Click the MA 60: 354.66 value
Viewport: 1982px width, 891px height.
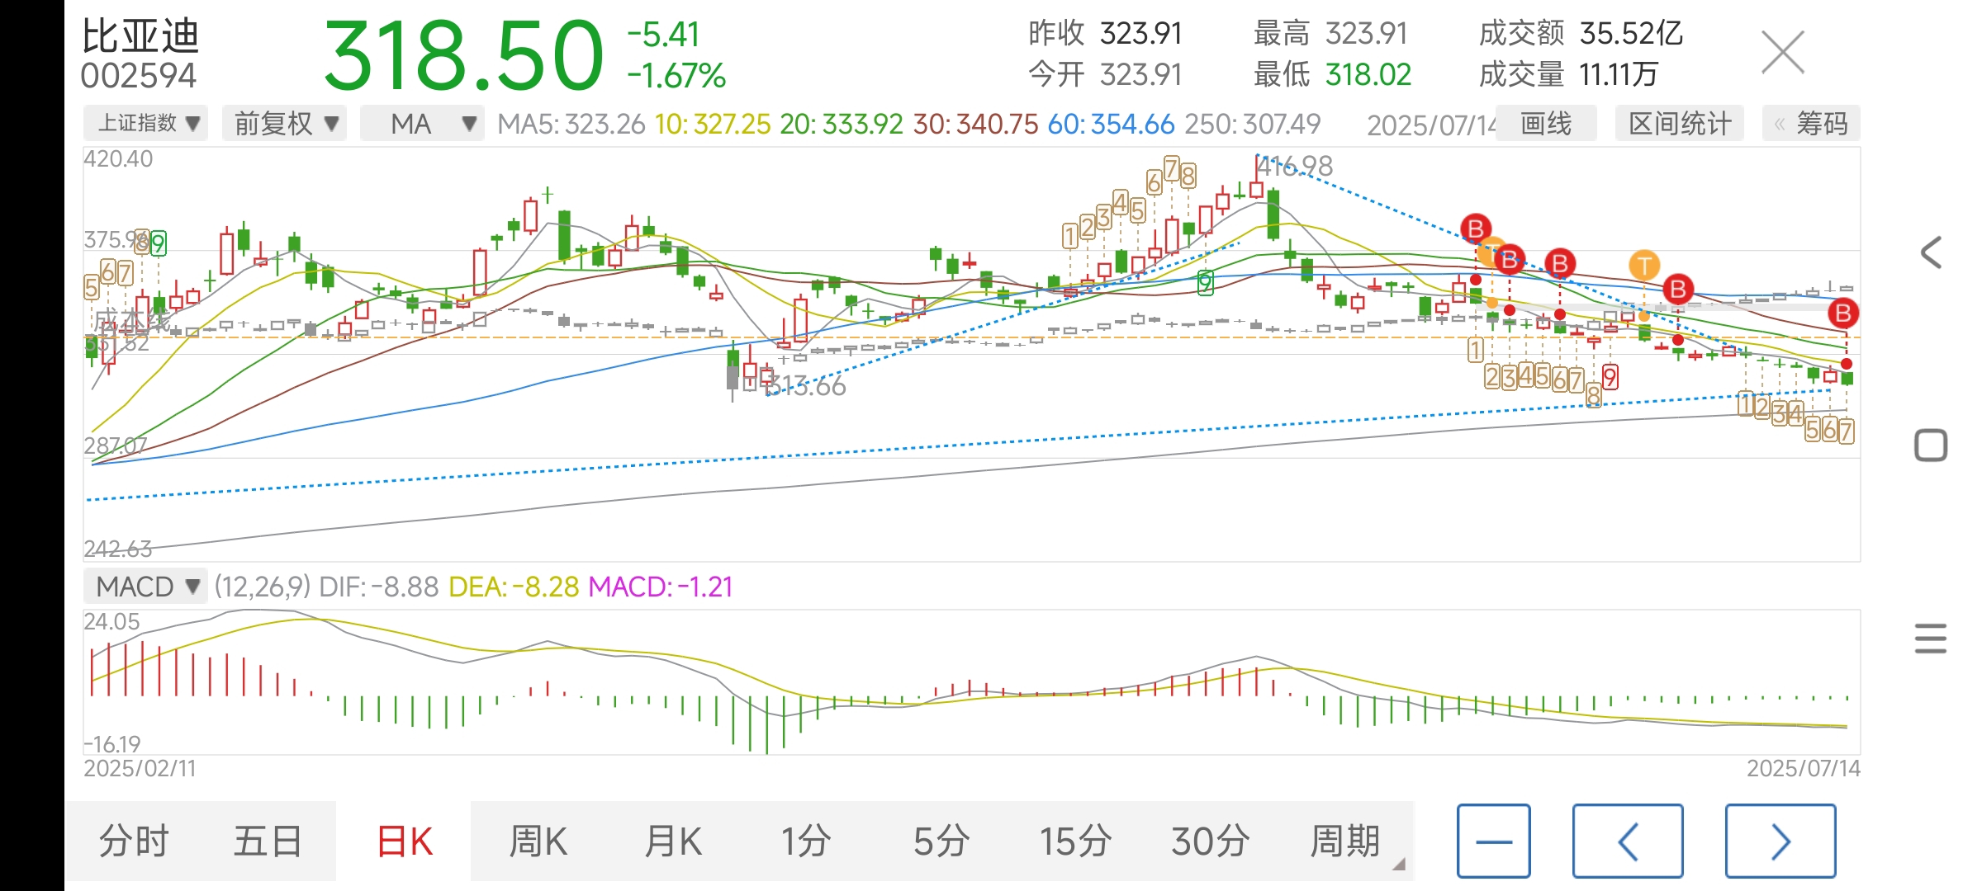[x=1111, y=124]
